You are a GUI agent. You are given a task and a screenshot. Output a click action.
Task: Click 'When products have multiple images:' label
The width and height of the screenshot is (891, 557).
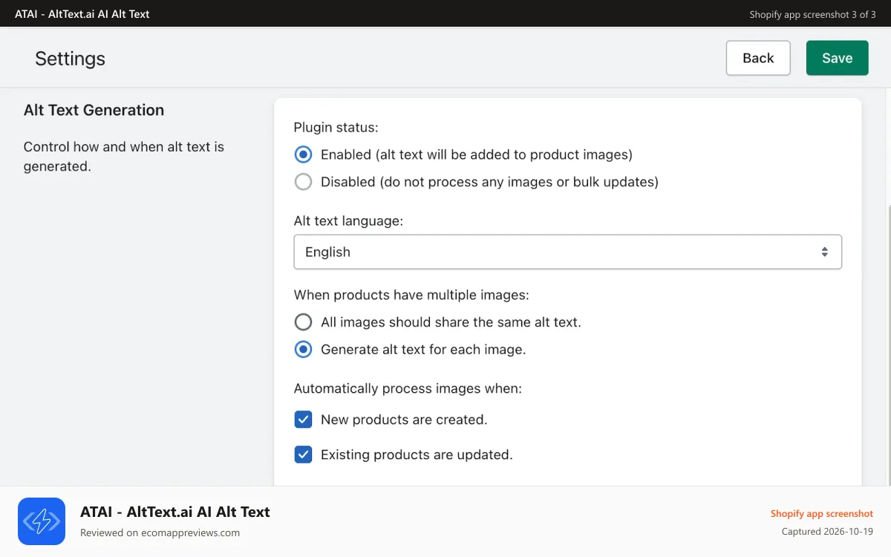tap(411, 295)
